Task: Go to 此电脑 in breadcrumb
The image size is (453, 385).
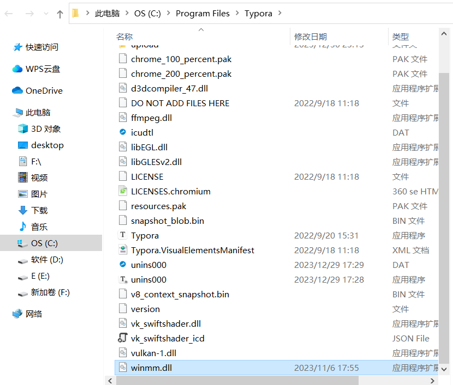Action: point(107,13)
